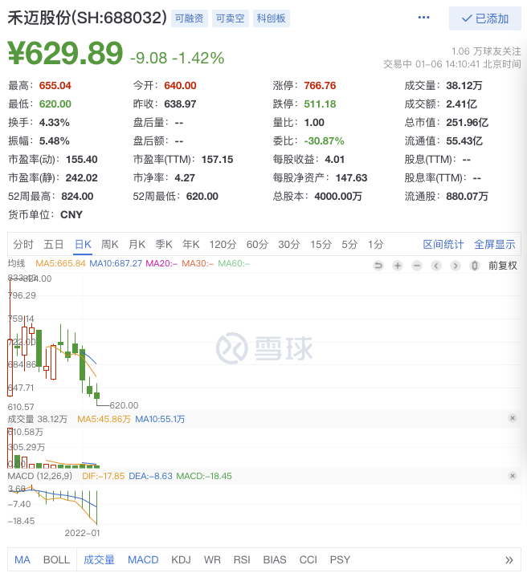Select the BOLL indicator
Viewport: 527px width, 573px height.
click(56, 560)
